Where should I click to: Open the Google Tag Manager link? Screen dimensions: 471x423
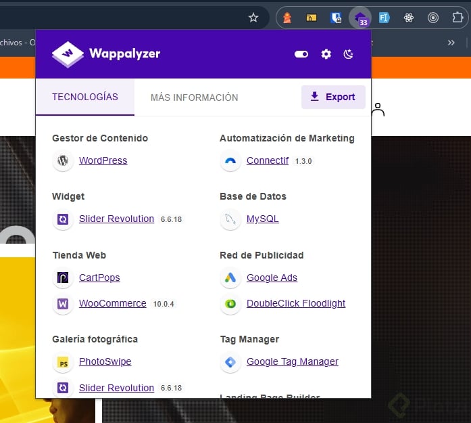pyautogui.click(x=293, y=361)
